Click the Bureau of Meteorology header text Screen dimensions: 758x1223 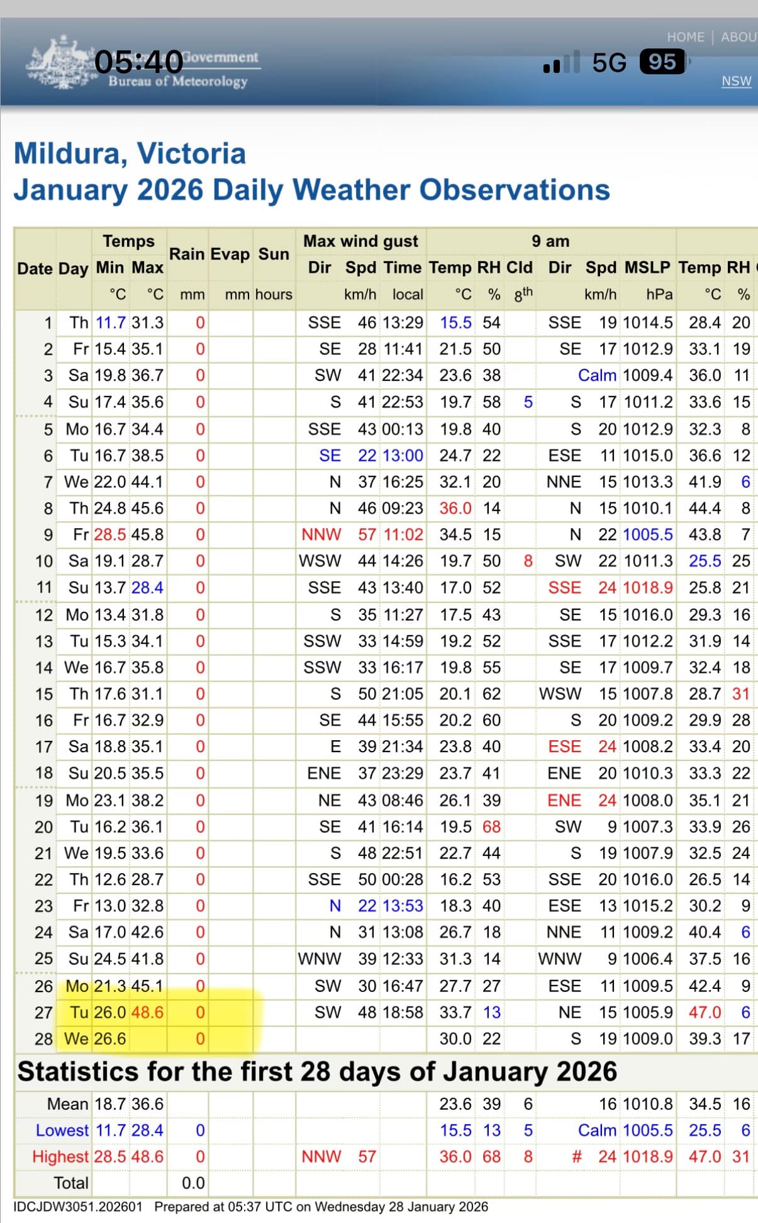tap(178, 81)
